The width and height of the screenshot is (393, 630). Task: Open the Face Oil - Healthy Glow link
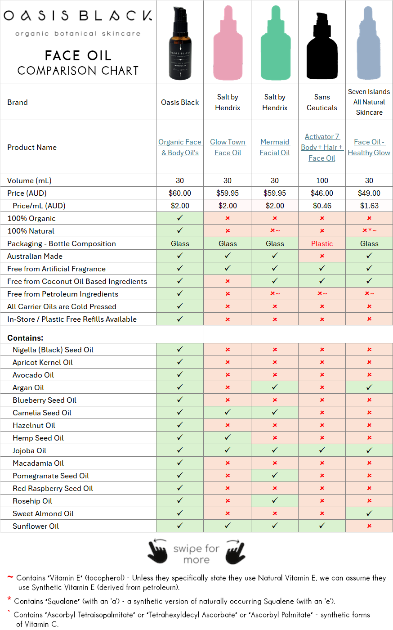tap(369, 147)
